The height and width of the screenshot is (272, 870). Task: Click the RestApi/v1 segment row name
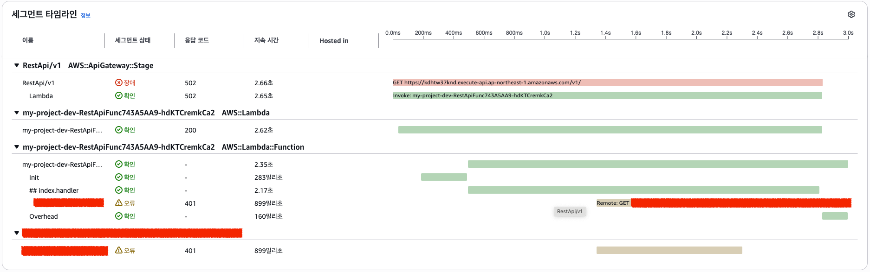(39, 83)
